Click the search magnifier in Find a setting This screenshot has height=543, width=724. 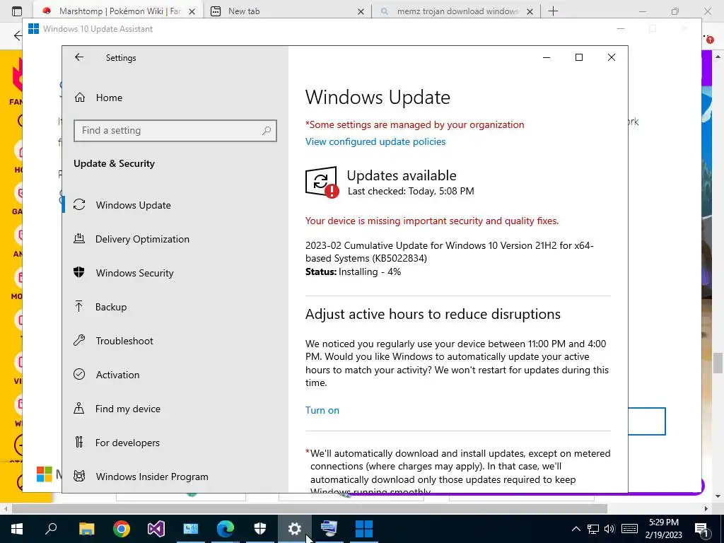pyautogui.click(x=267, y=131)
